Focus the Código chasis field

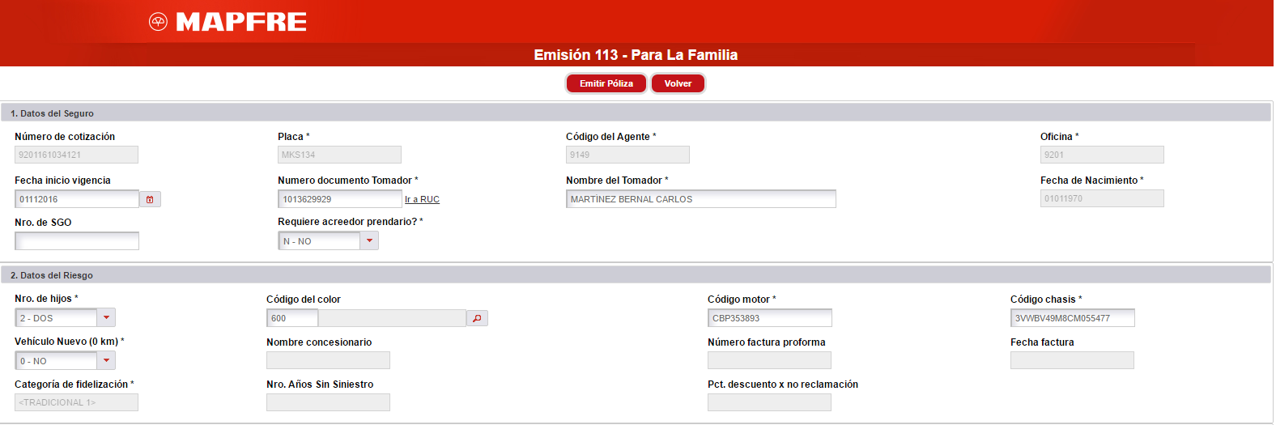coord(1073,317)
